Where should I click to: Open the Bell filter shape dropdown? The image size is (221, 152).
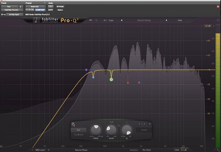(x=78, y=130)
